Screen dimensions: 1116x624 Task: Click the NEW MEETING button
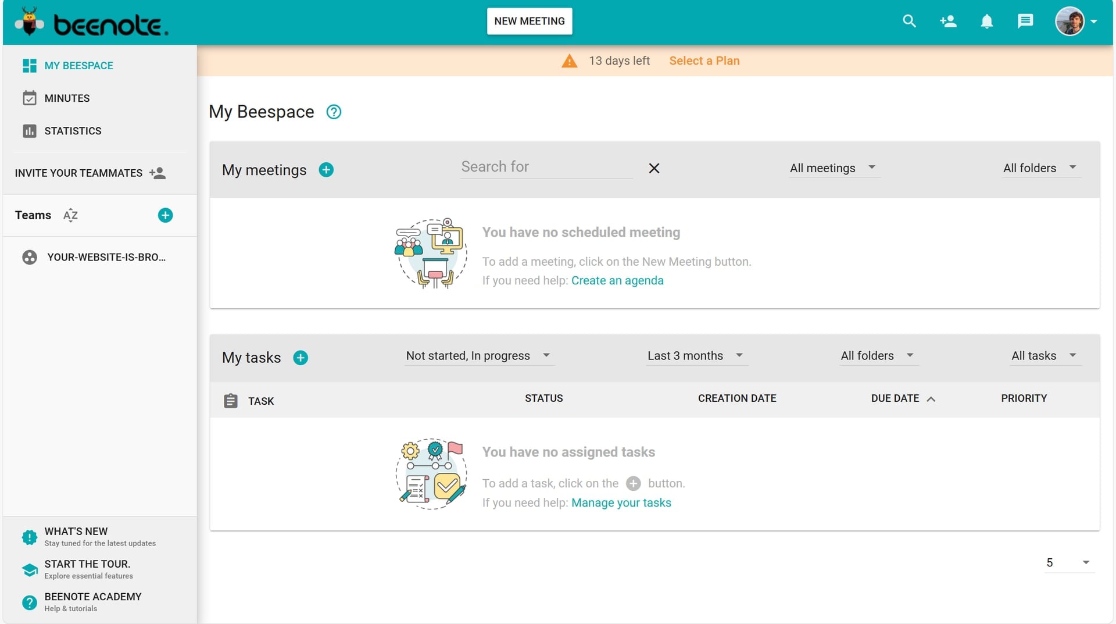pos(530,21)
